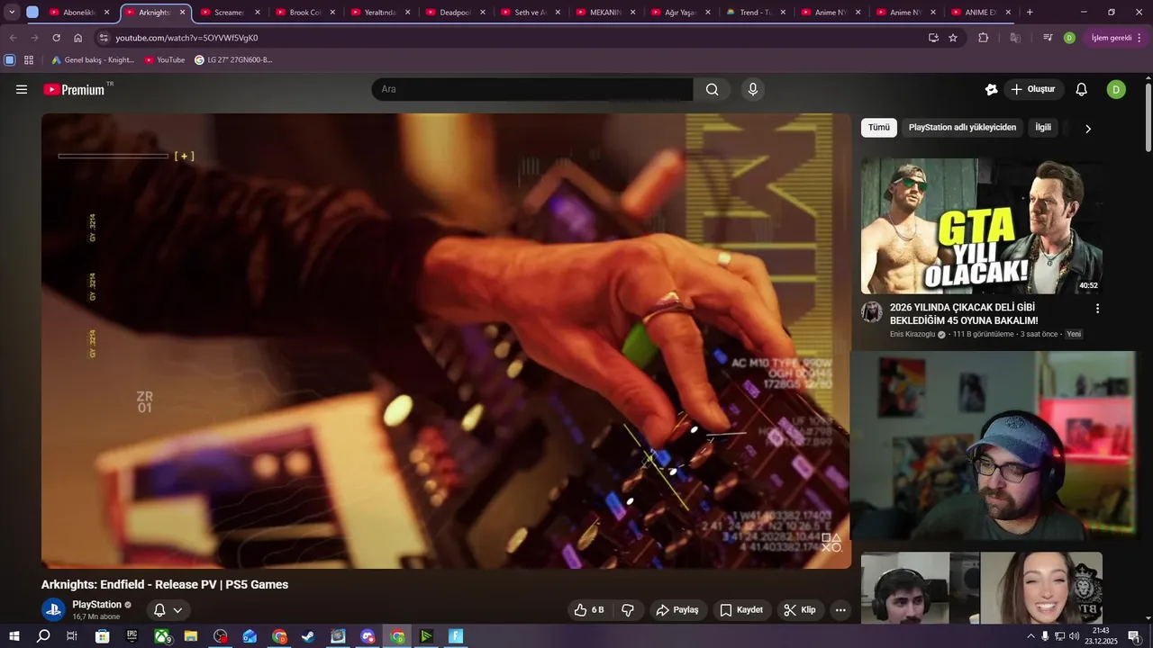Open a new Chrome tab

point(1030,13)
